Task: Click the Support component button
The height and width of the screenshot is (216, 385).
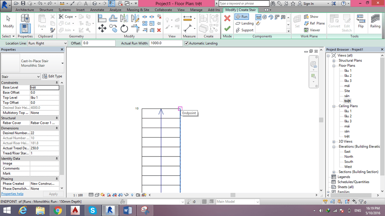Action: 244,30
